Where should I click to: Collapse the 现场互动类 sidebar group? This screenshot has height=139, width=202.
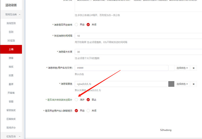pos(11,15)
